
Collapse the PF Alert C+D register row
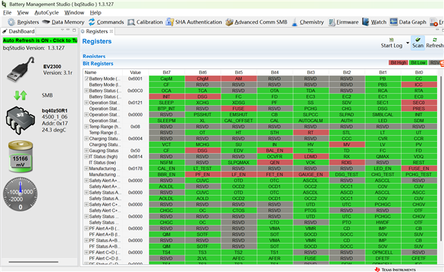[x=87, y=252]
